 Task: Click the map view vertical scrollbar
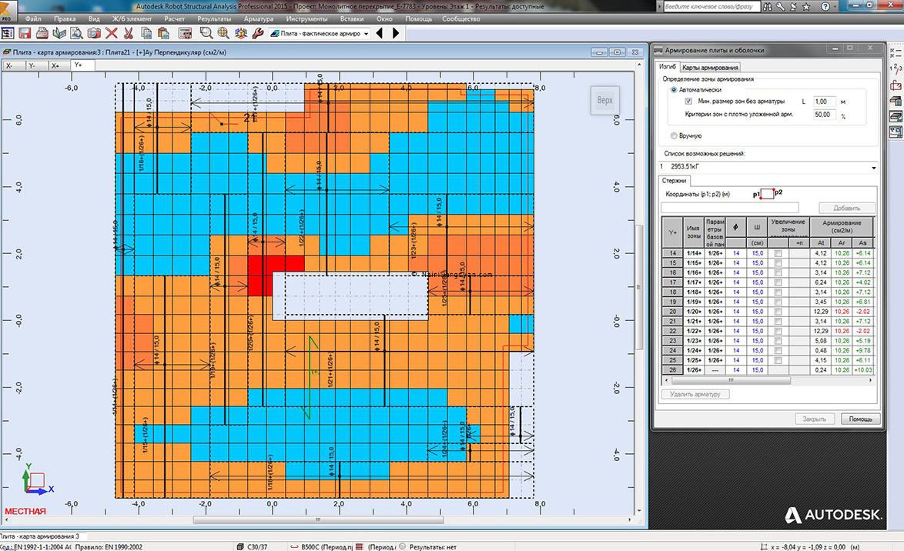638,286
